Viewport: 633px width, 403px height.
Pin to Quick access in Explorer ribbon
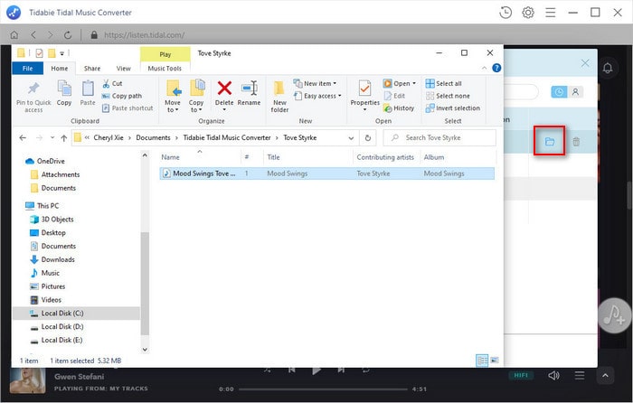click(33, 97)
